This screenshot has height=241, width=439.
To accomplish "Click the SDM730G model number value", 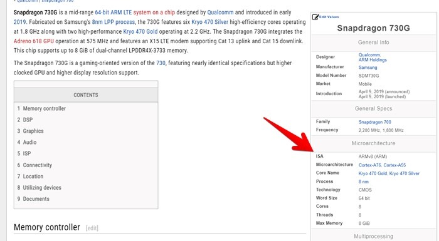I will (x=369, y=76).
